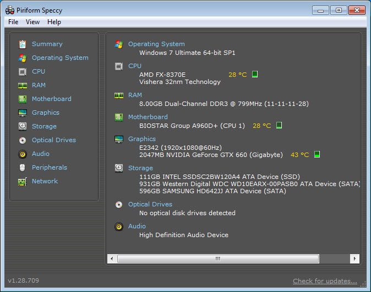
Task: Open the CPU section from sidebar
Action: coord(39,71)
